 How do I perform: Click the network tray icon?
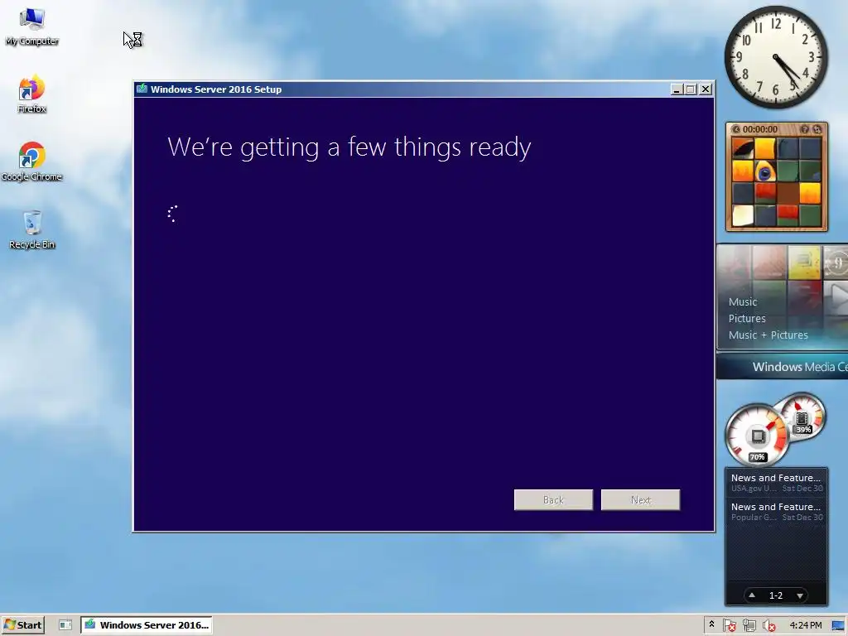tap(749, 625)
